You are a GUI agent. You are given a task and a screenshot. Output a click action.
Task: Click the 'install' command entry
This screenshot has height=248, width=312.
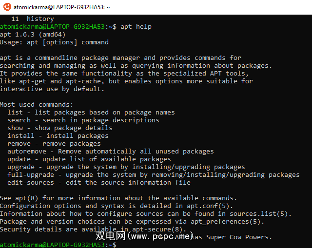[x=21, y=136]
